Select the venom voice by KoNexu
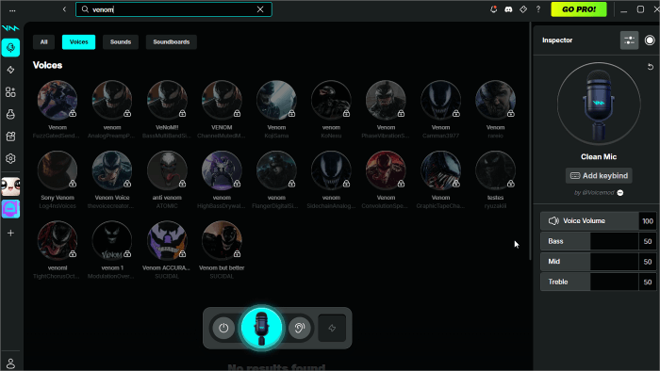The image size is (660, 371). click(331, 109)
